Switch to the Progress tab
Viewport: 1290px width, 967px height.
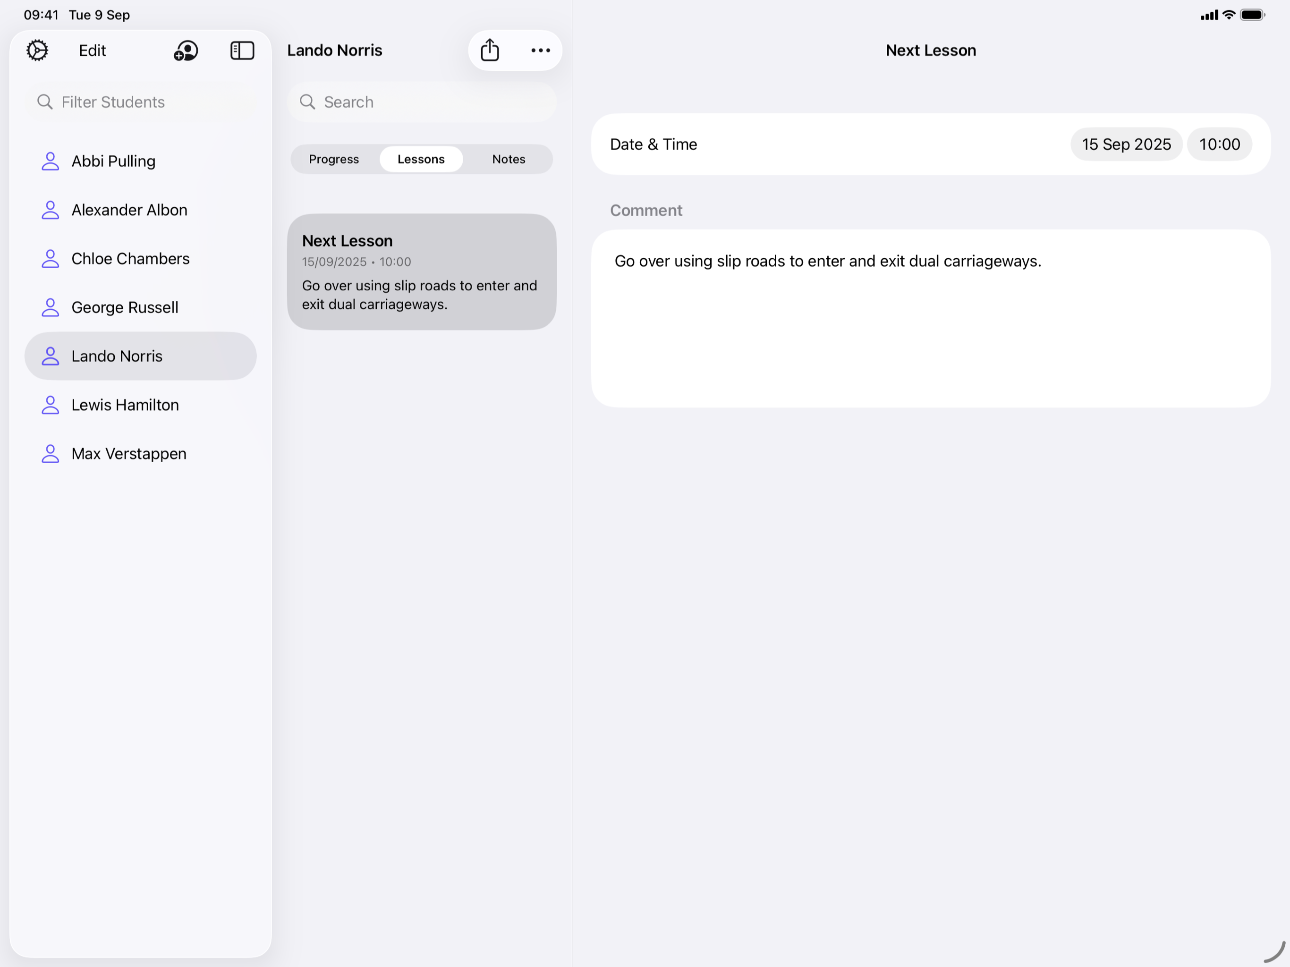click(x=333, y=159)
